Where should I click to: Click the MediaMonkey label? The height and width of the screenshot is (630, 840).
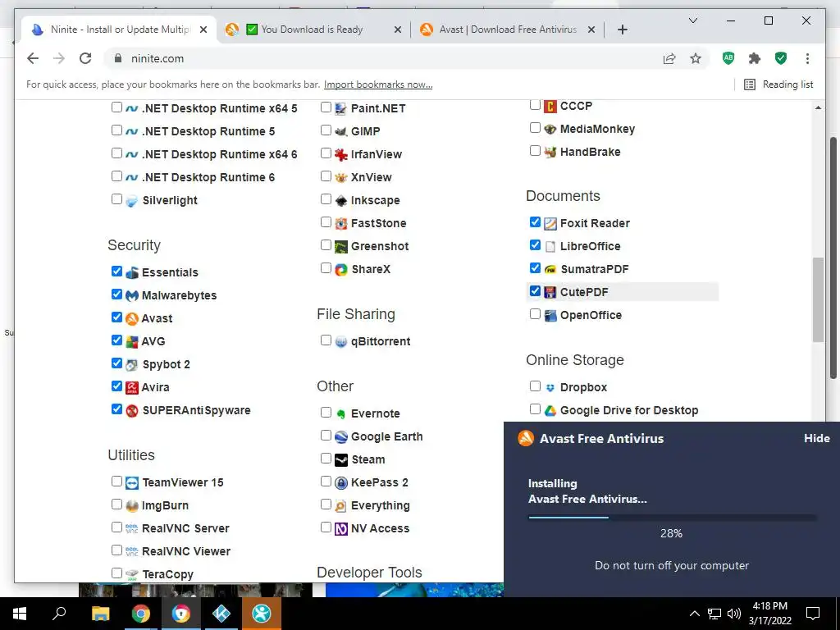(597, 129)
